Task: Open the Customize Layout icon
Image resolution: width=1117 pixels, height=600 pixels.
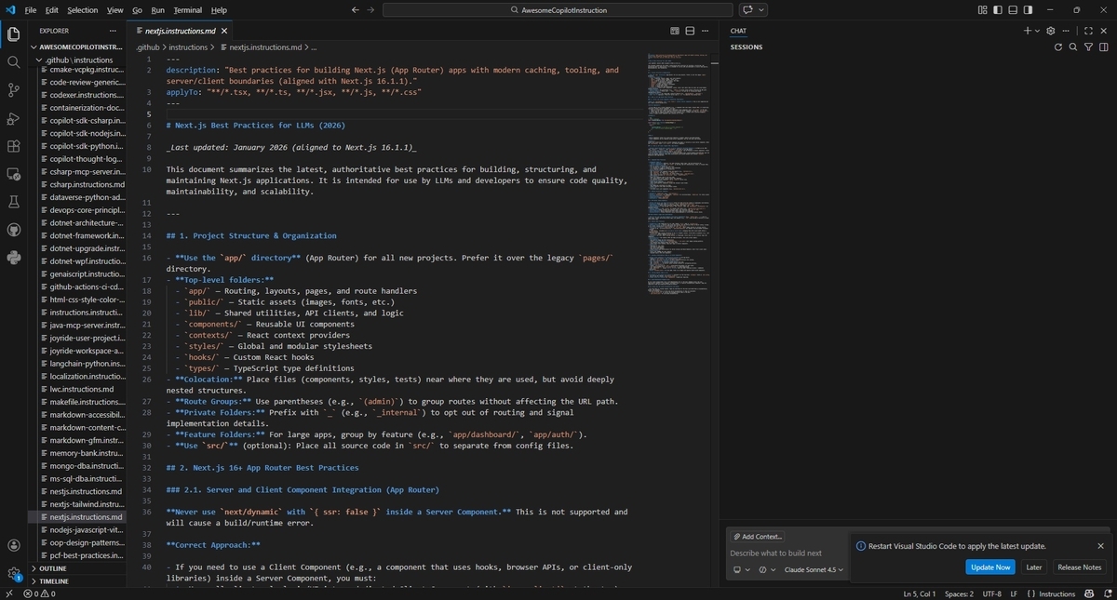Action: (983, 10)
